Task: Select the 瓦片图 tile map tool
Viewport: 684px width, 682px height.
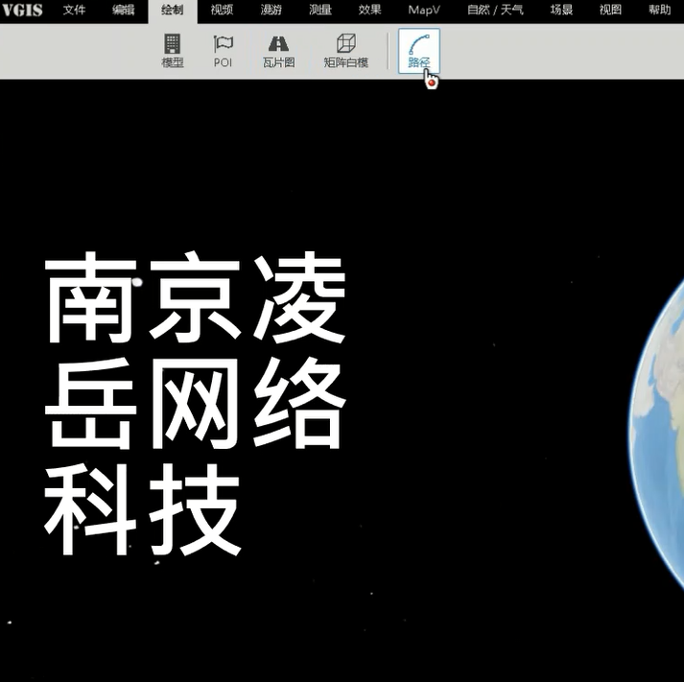Action: click(x=278, y=51)
